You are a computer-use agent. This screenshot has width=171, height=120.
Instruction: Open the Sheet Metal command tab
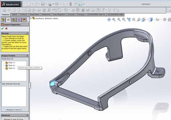click(x=34, y=15)
